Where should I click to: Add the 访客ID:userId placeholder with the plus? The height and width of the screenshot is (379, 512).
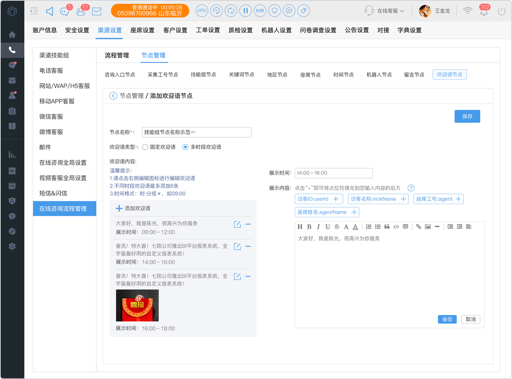click(336, 199)
